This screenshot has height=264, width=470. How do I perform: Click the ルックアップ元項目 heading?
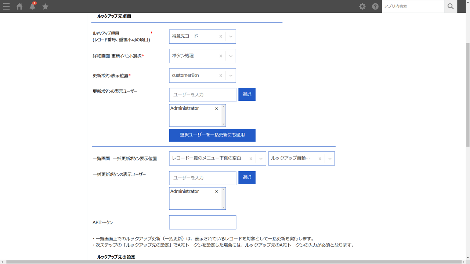[114, 16]
